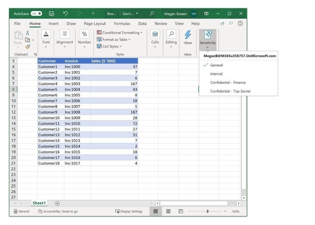The width and height of the screenshot is (315, 225).
Task: Switch to Normal view icon
Action: 155,211
